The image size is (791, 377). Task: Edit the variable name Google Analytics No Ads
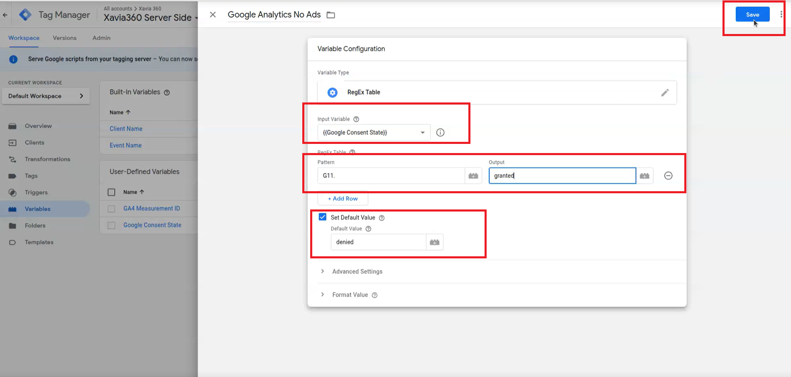click(x=274, y=15)
